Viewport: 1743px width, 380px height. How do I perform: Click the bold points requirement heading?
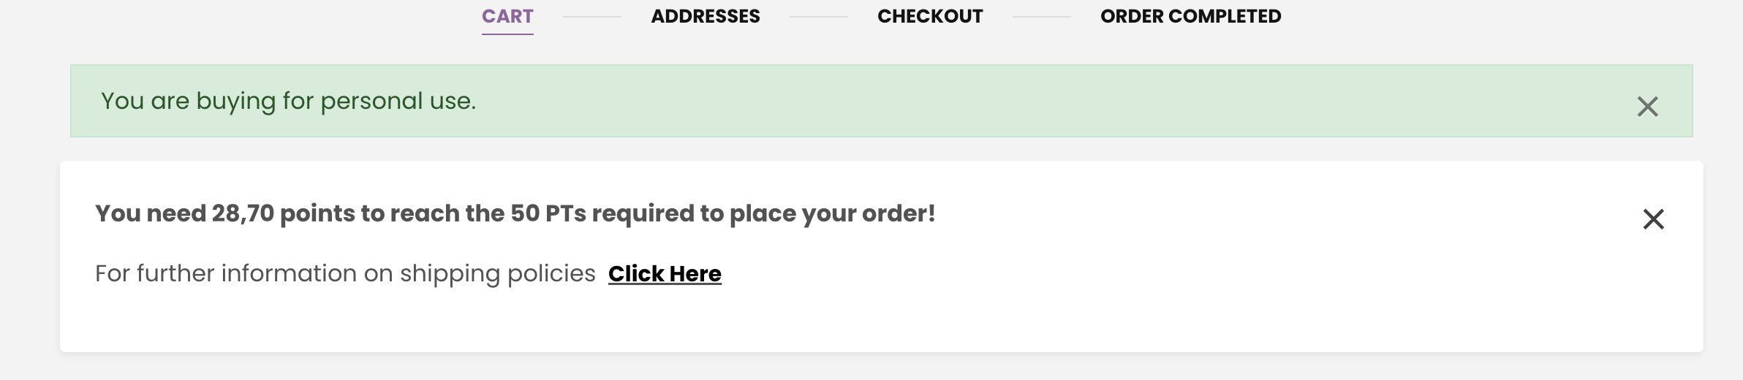point(515,213)
